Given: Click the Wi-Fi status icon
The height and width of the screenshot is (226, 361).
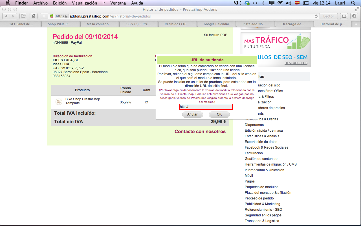Looking at the screenshot, I should 280,3.
